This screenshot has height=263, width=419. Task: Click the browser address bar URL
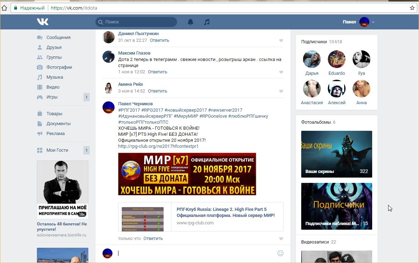[x=74, y=8]
